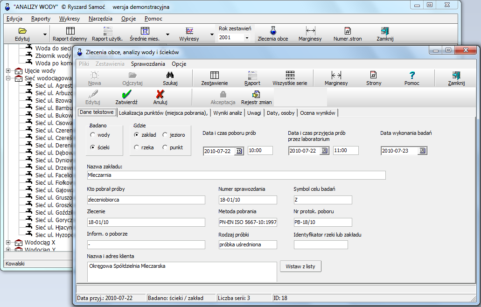Viewport: 481px width, 307px height.
Task: Click Wszystkie serie icon
Action: click(290, 75)
